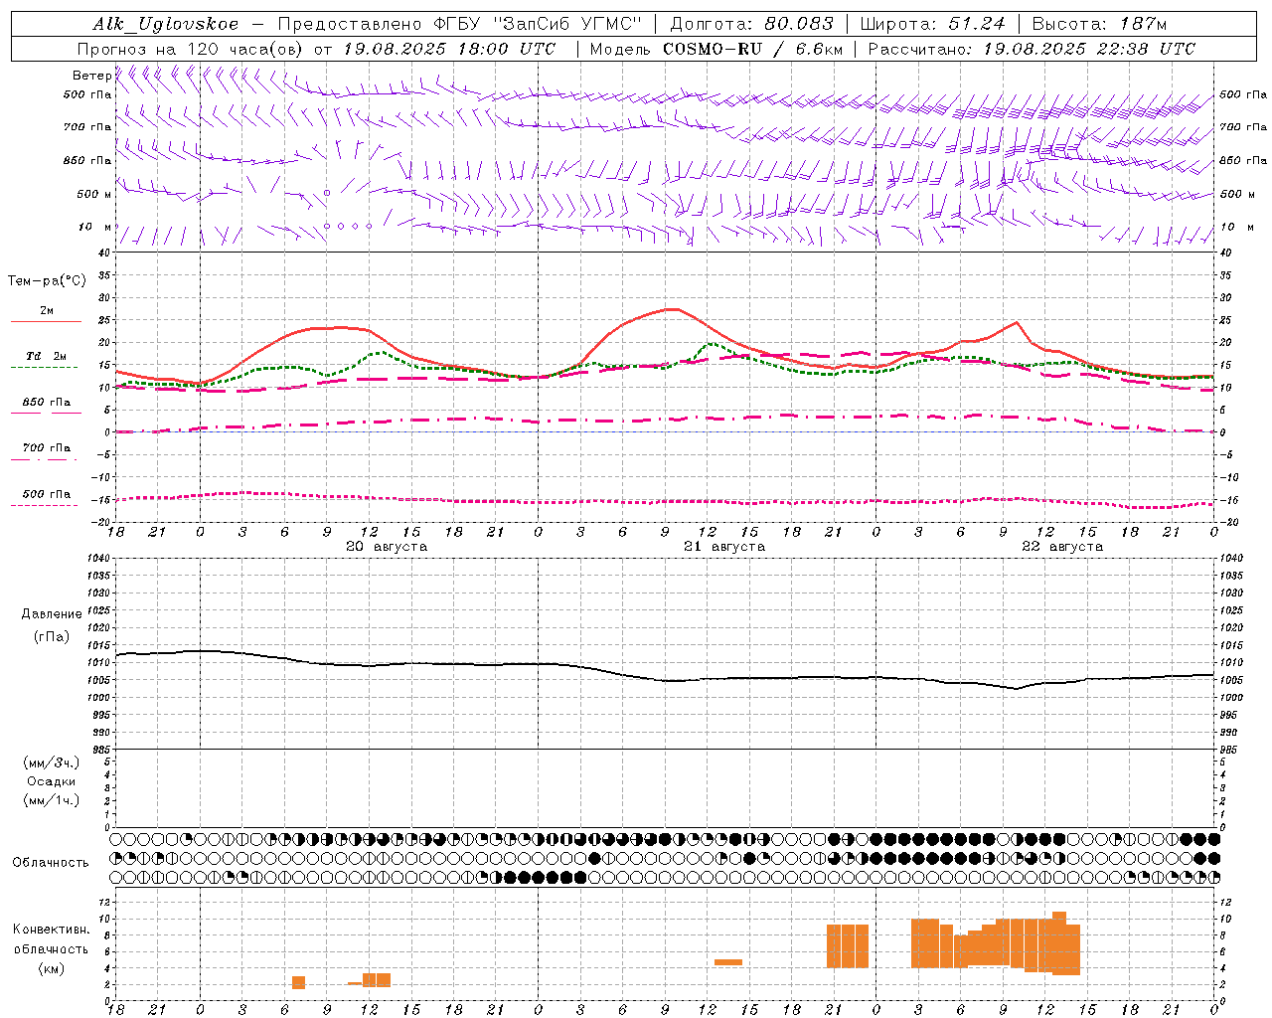Viewport: 1272px width, 1018px height.
Task: Click the station title Alk_Uglovskoe
Action: click(x=166, y=25)
